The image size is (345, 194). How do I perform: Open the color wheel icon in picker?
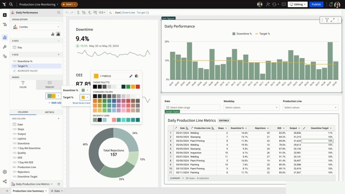(137, 76)
